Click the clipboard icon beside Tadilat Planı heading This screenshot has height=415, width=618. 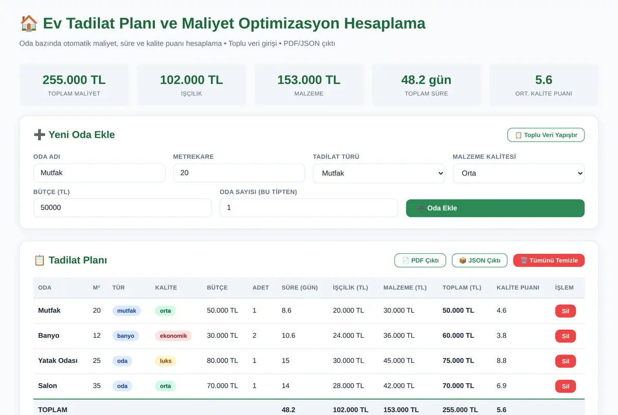[39, 261]
